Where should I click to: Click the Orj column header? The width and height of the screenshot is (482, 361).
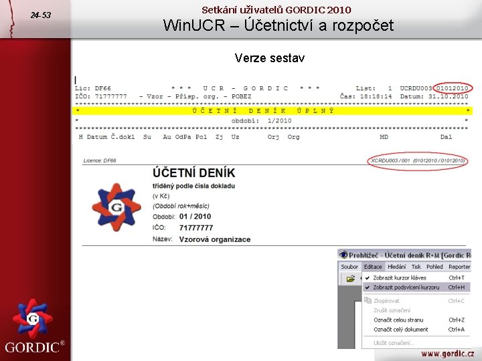(x=273, y=137)
